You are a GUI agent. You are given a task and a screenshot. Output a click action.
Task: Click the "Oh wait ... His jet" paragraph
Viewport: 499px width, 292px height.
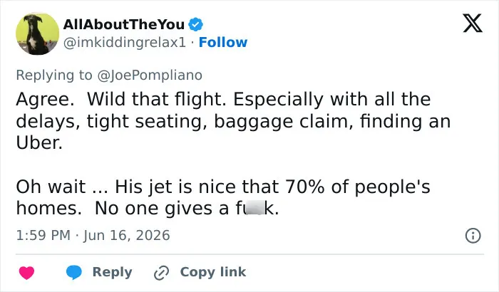click(x=223, y=197)
